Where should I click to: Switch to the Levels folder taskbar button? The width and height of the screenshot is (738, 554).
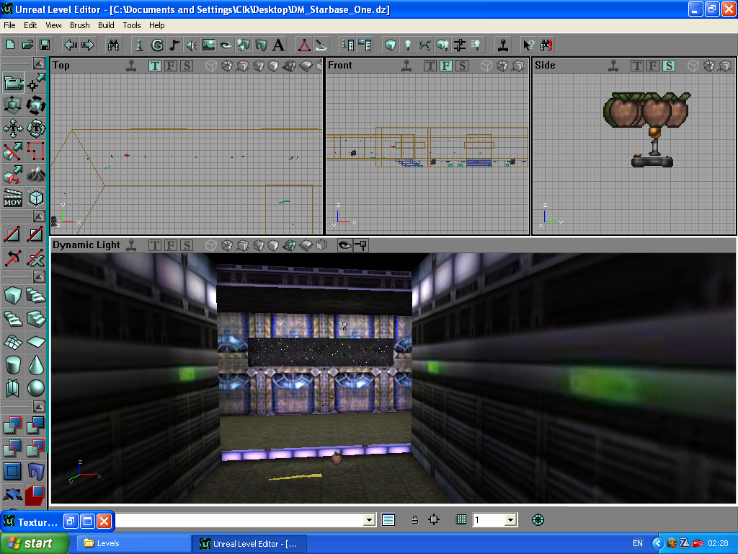133,543
